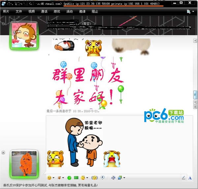Image resolution: width=198 pixels, height=189 pixels.
Task: Click your own orange dog avatar picture
Action: tap(24, 163)
